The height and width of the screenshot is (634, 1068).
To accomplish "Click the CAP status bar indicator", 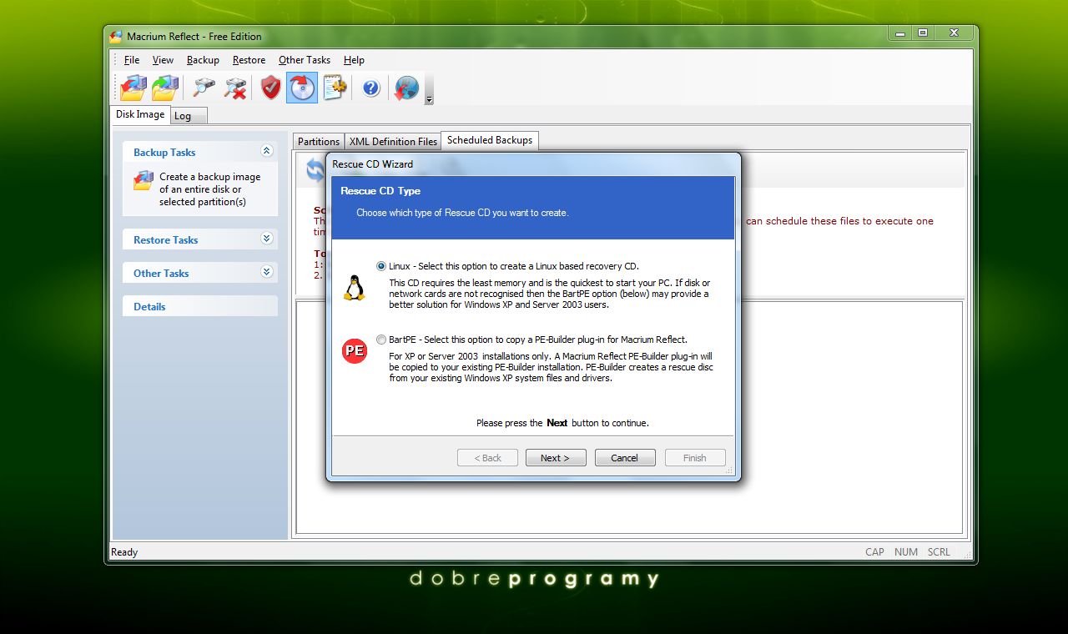I will pos(874,552).
